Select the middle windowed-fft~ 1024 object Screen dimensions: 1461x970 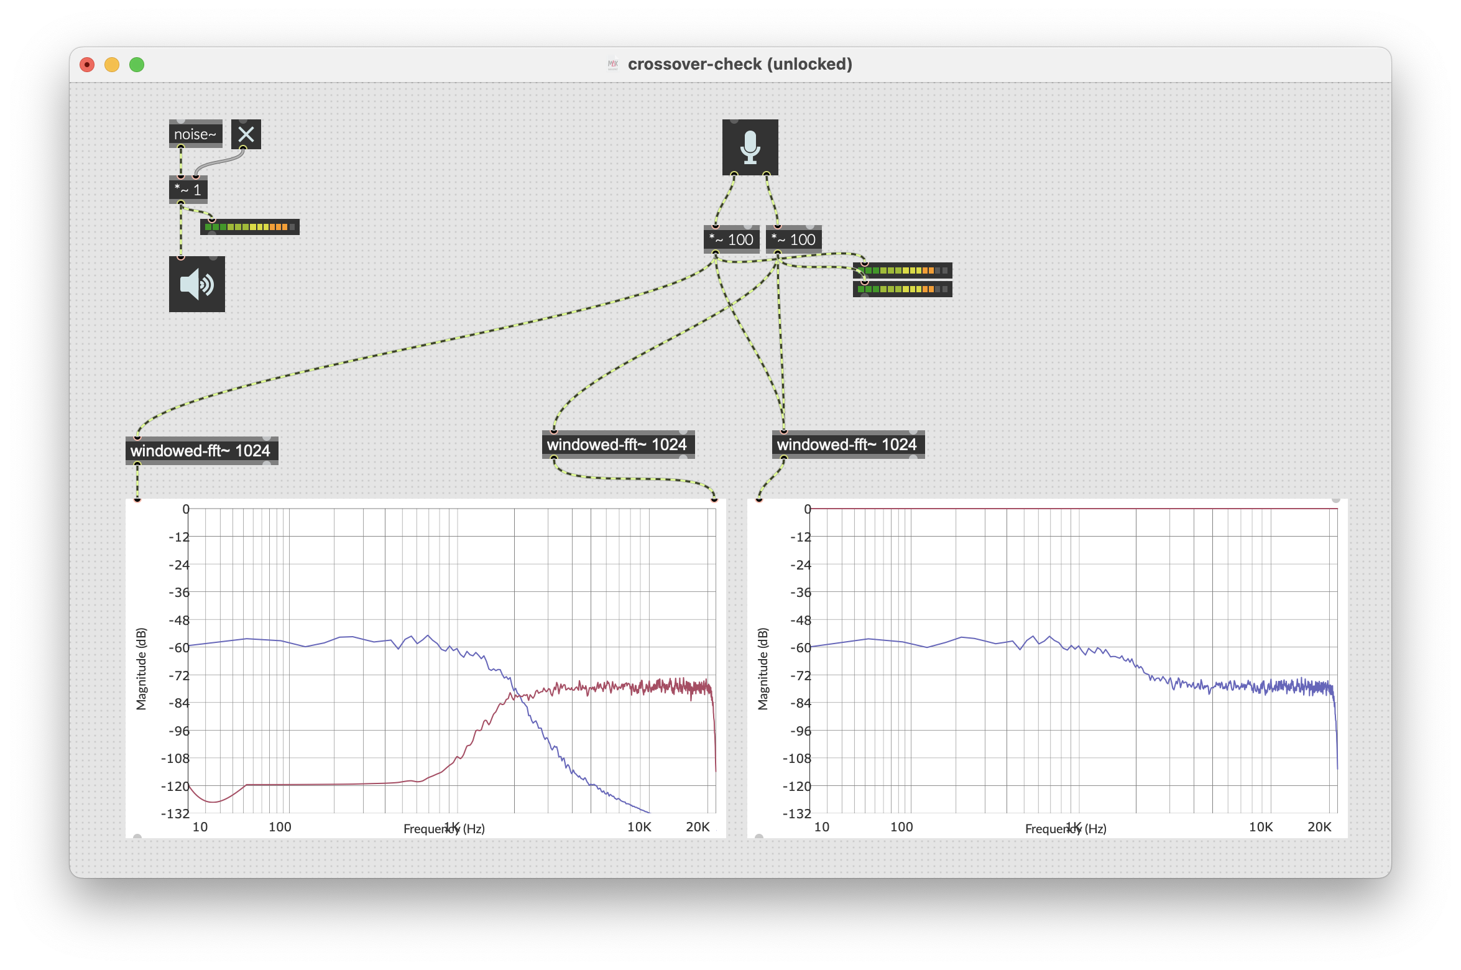(617, 445)
